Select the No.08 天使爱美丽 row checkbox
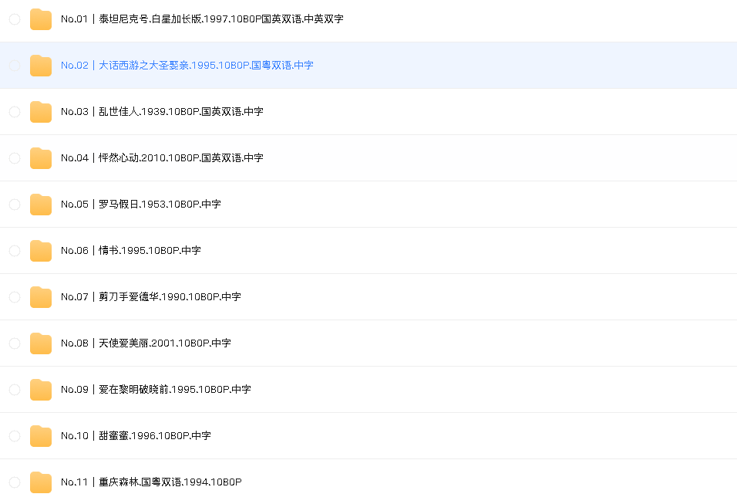The width and height of the screenshot is (737, 504). 15,343
